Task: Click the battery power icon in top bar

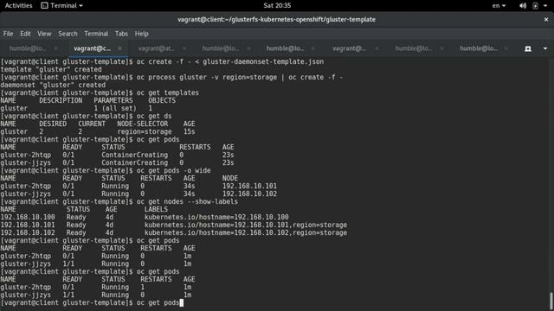Action: point(535,6)
